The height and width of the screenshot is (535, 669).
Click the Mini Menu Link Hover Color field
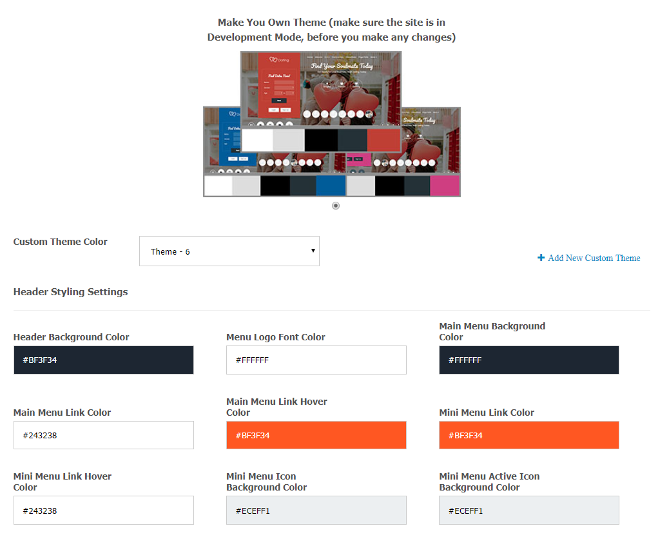tap(103, 510)
